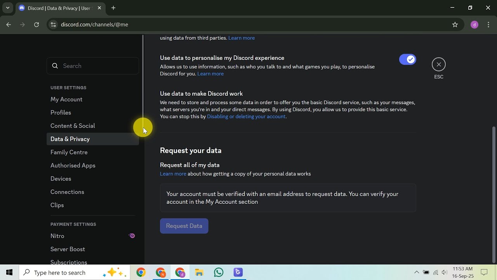Open the Windows Start menu
This screenshot has width=497, height=280.
click(9, 273)
